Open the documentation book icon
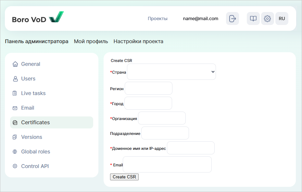 [253, 19]
